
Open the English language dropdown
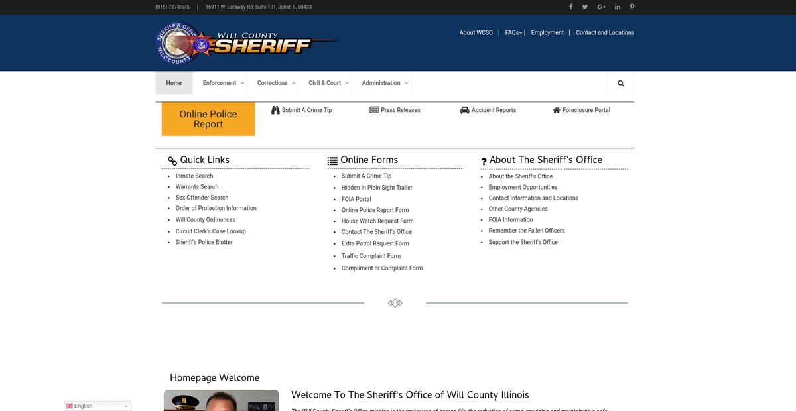tap(98, 406)
